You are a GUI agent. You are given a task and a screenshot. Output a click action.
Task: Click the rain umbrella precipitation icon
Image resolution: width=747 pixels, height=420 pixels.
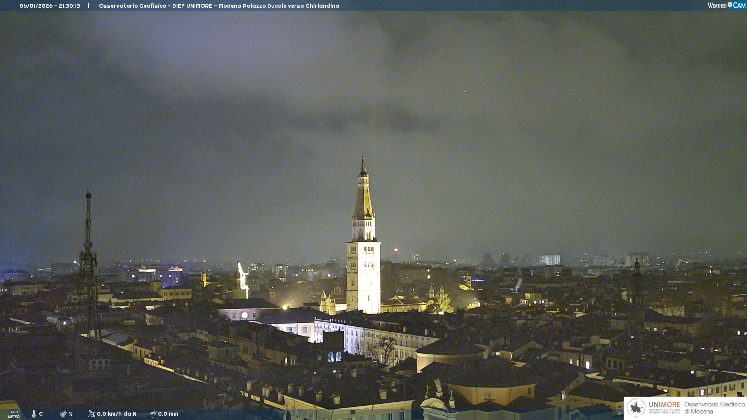click(153, 414)
